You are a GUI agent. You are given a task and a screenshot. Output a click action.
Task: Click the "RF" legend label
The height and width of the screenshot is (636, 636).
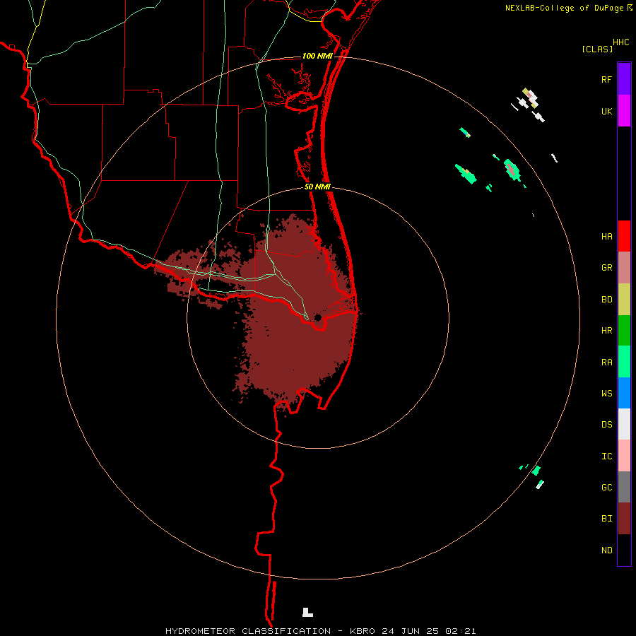click(606, 79)
